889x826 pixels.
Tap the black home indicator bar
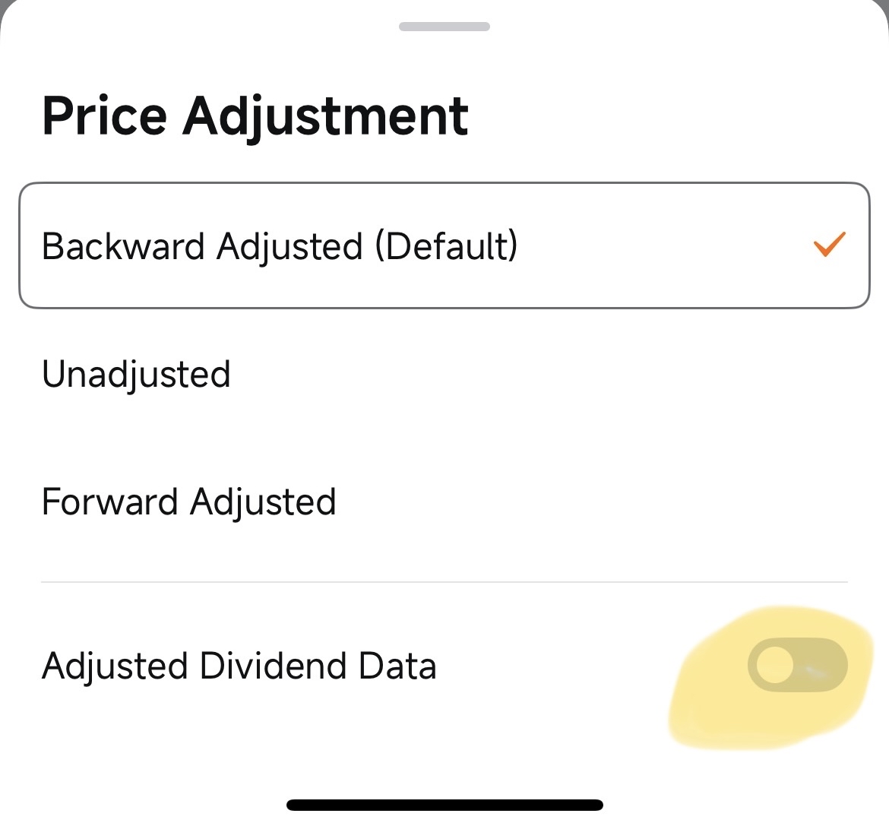[444, 805]
